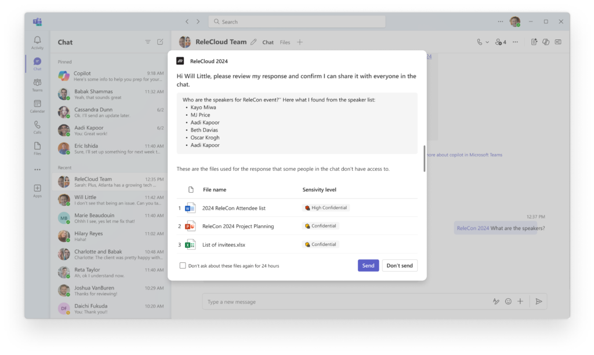This screenshot has width=594, height=355.
Task: Open the Will Little chat
Action: pyautogui.click(x=111, y=200)
